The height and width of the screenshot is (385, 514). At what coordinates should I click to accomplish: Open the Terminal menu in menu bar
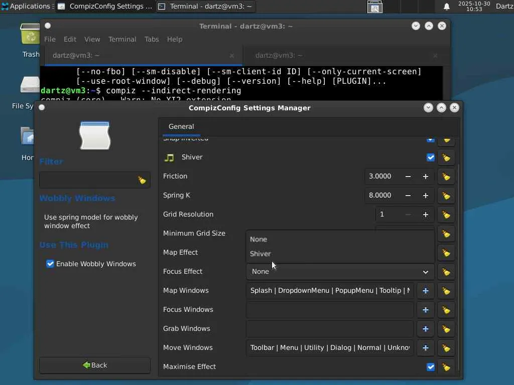pyautogui.click(x=122, y=39)
